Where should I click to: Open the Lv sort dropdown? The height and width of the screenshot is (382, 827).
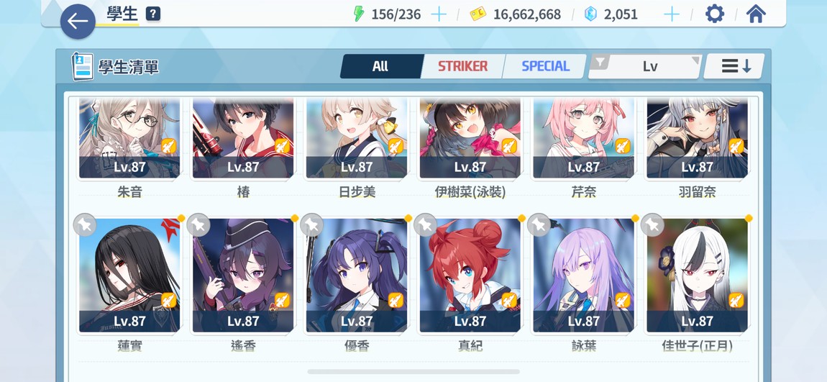coord(650,66)
